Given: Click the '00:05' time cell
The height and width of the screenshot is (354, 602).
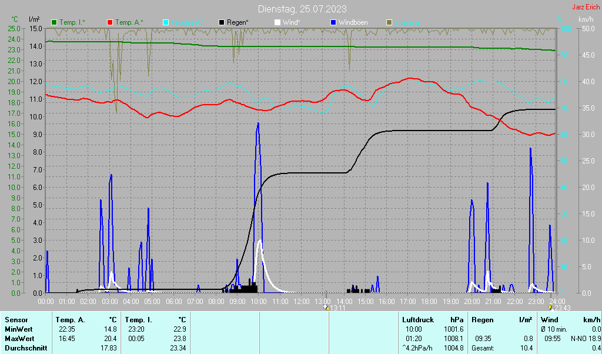Looking at the screenshot, I should [136, 339].
